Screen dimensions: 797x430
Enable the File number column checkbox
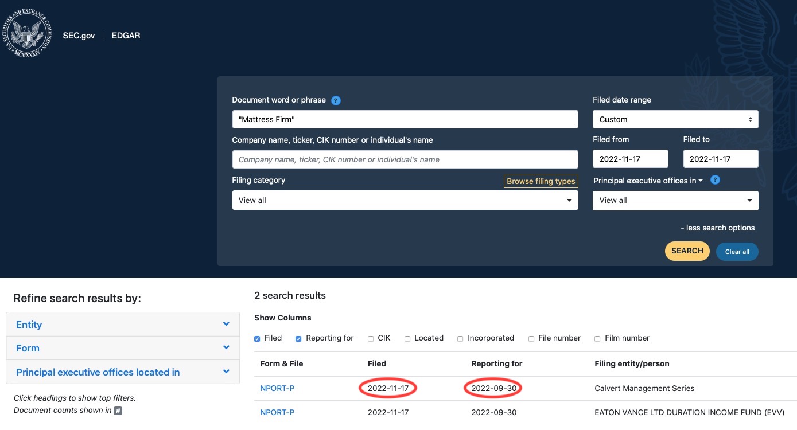pos(531,338)
